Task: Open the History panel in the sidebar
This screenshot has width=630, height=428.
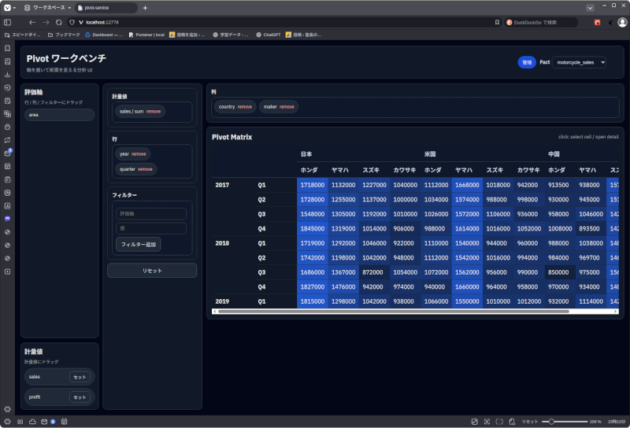Action: pyautogui.click(x=7, y=88)
